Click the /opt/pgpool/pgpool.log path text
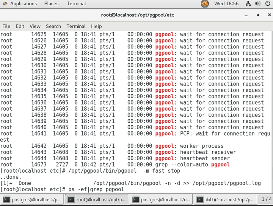Image resolution: width=273 pixels, height=206 pixels. 227,183
